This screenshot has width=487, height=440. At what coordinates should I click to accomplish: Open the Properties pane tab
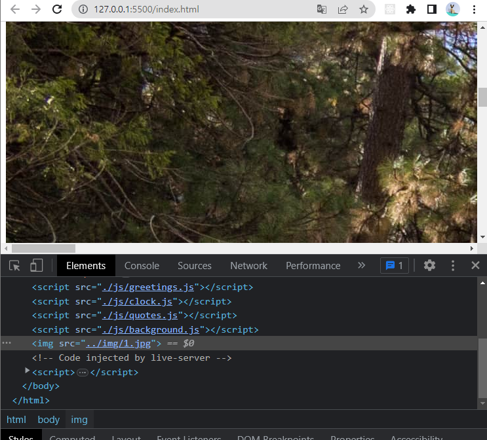pyautogui.click(x=353, y=437)
